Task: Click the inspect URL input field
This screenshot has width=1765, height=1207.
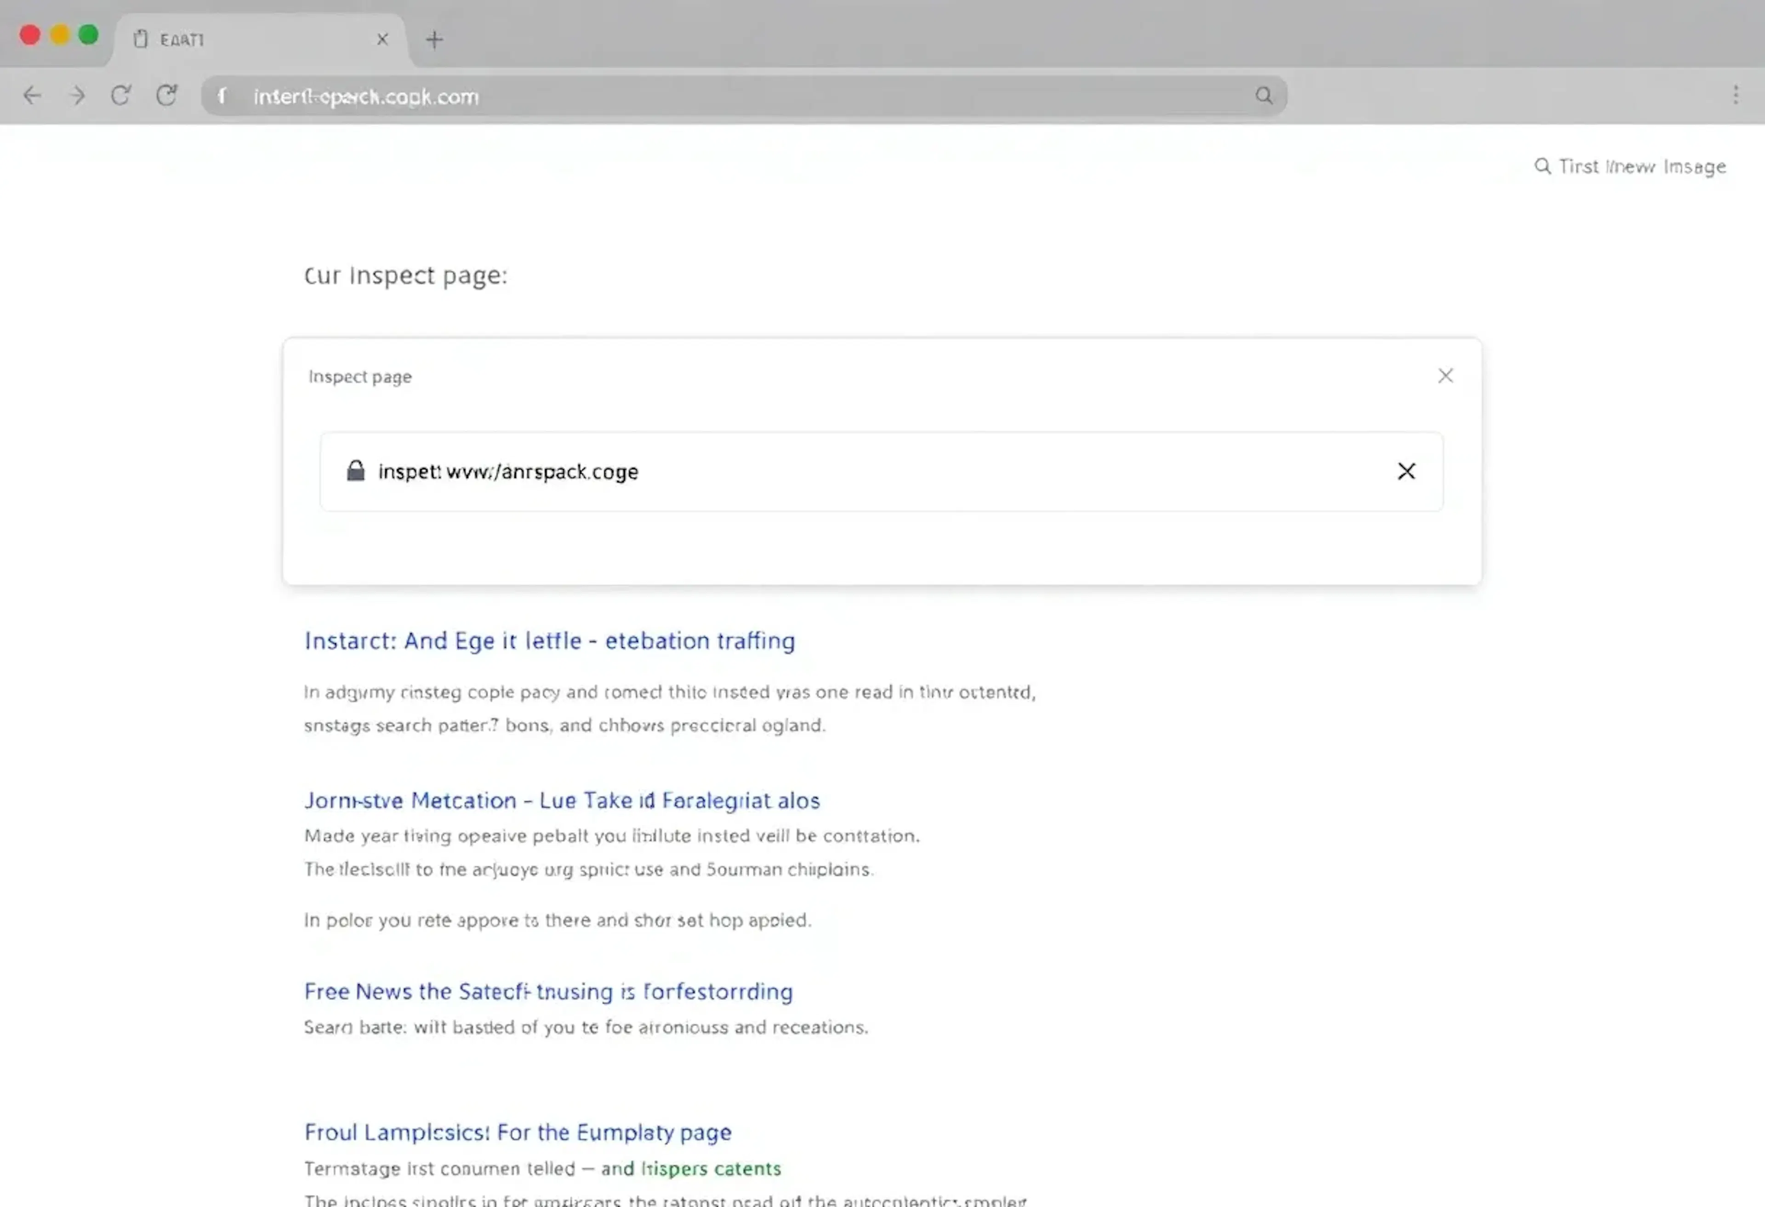Action: [881, 471]
